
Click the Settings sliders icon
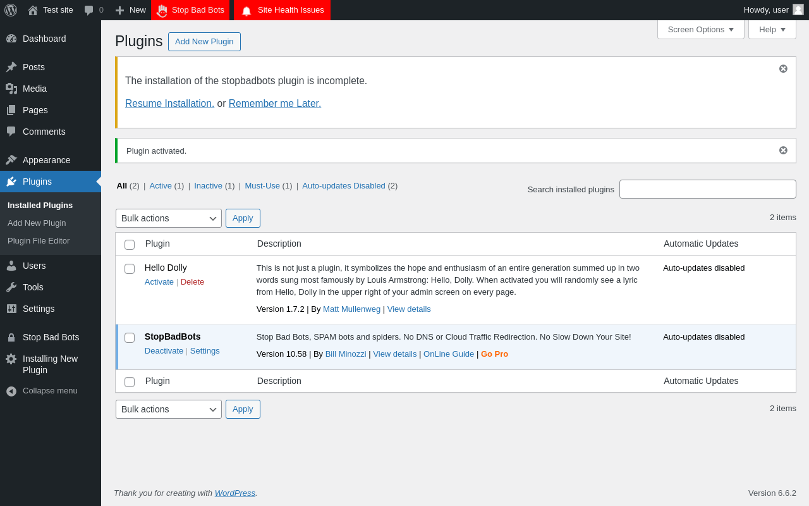pos(11,309)
